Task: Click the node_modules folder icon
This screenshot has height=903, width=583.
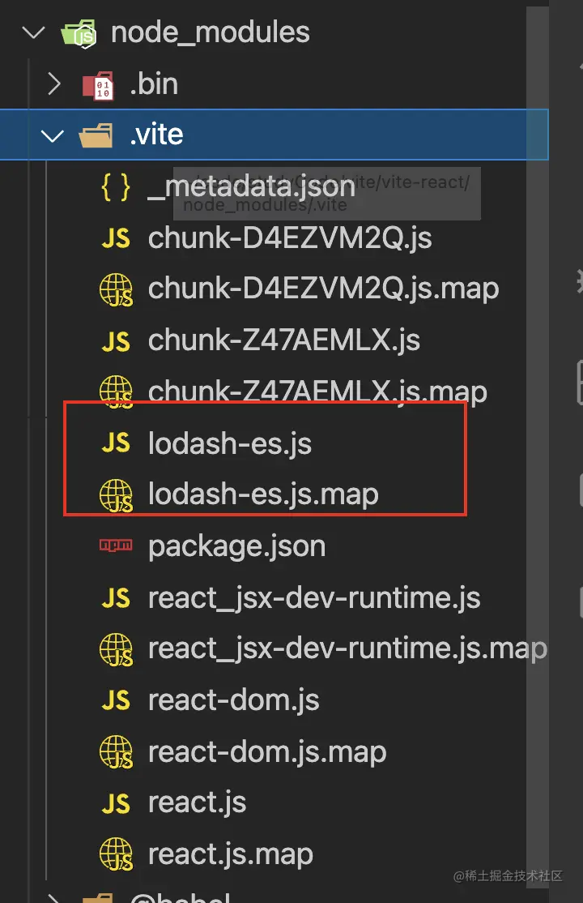Action: pos(79,34)
